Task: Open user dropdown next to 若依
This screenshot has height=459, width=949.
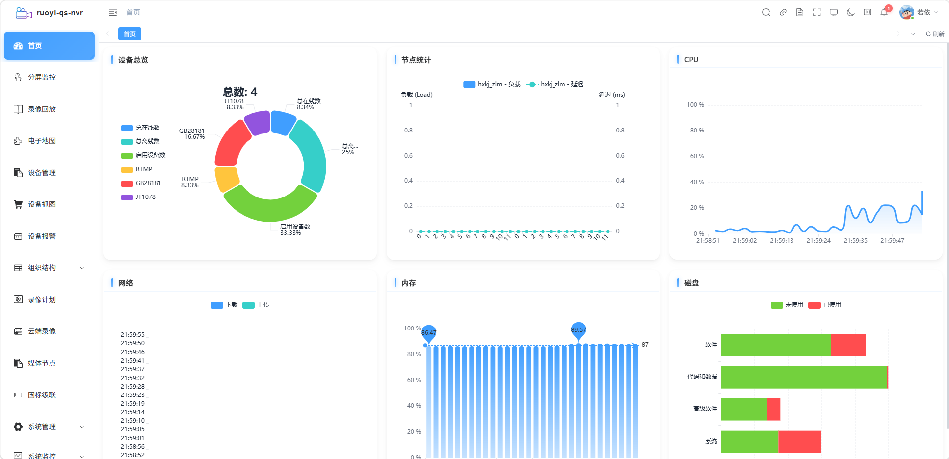Action: click(919, 12)
